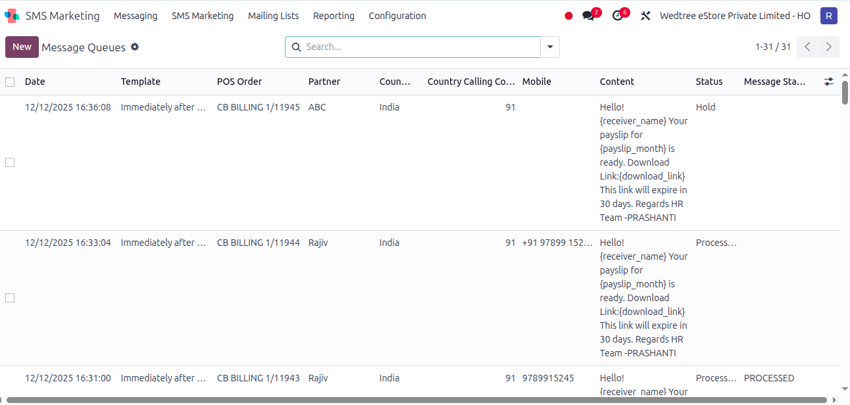Viewport: 850px width, 405px height.
Task: Open Wedtree eStore Private Limited - HO
Action: (735, 15)
